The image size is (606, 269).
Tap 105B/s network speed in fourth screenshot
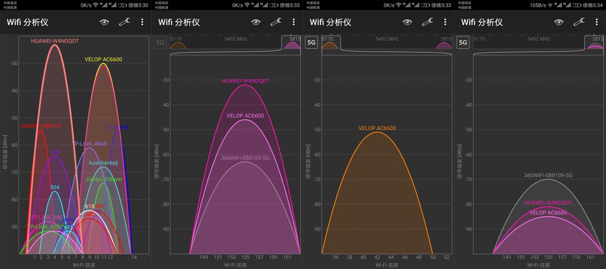[x=538, y=5]
